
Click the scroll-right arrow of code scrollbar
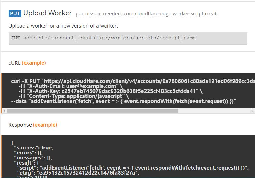click(x=252, y=111)
